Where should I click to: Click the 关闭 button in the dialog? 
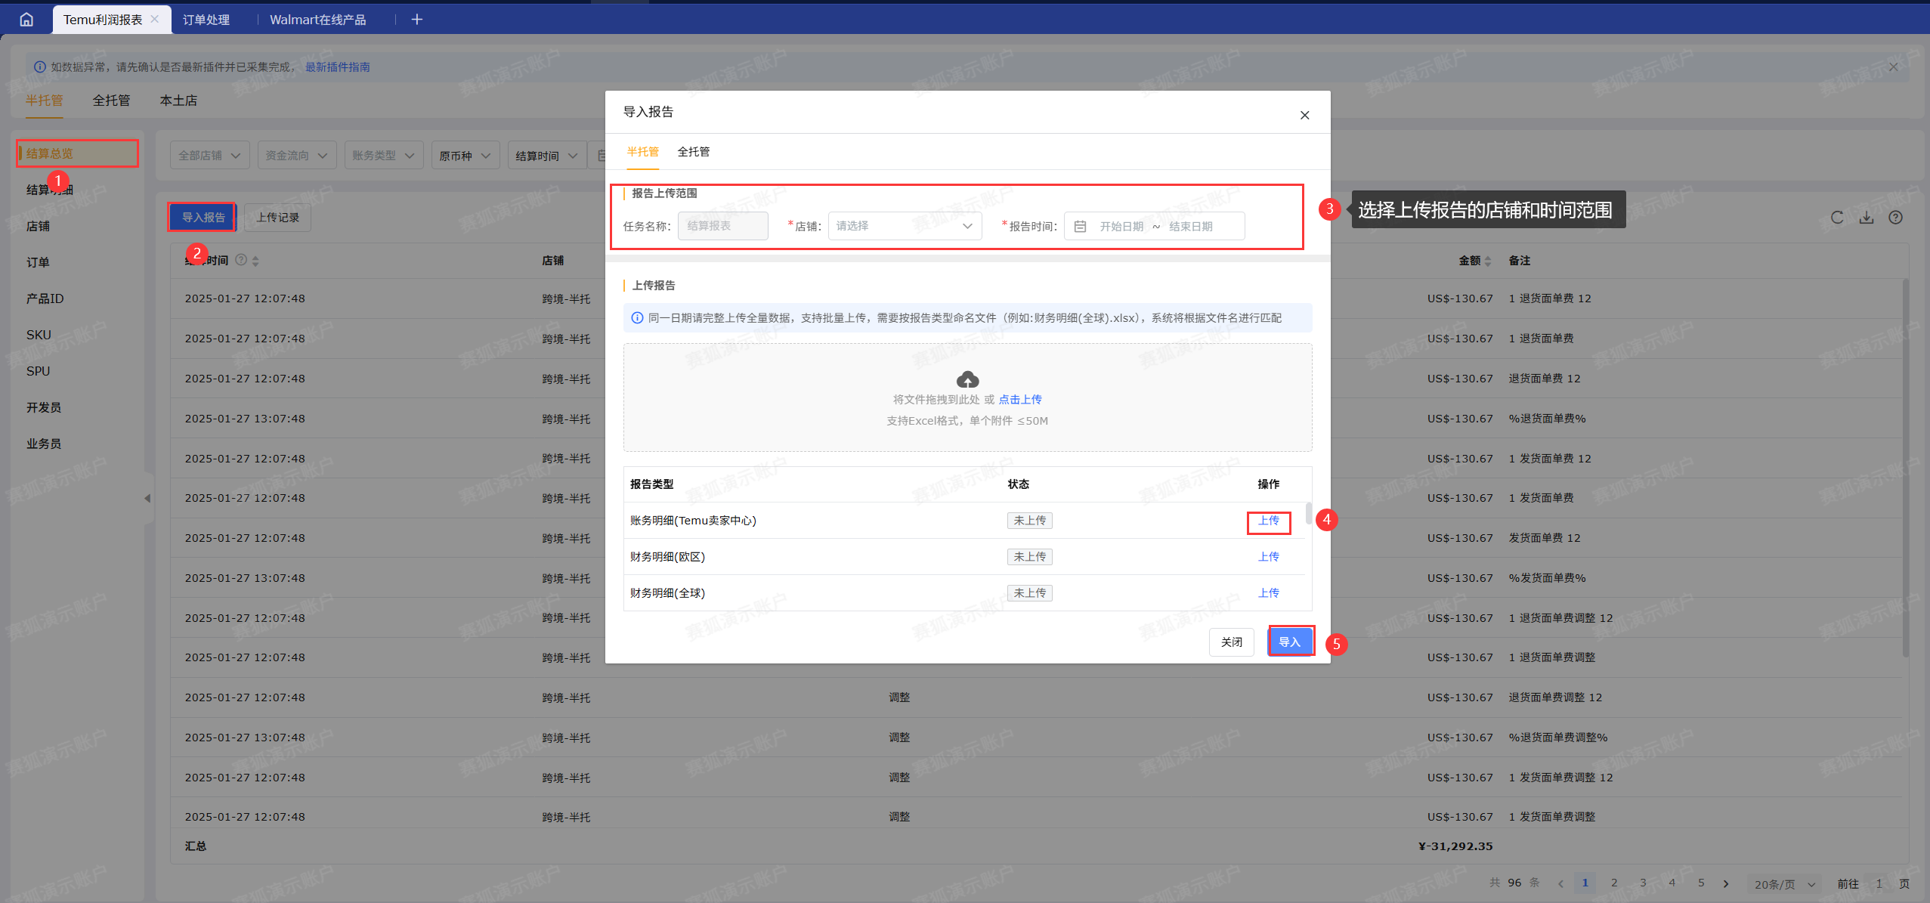tap(1231, 642)
